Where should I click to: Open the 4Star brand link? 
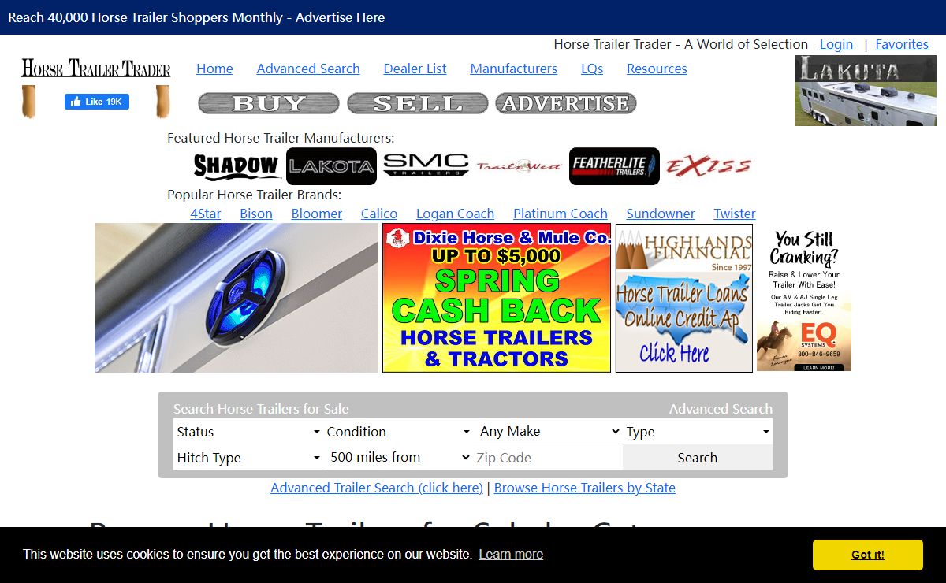(206, 214)
